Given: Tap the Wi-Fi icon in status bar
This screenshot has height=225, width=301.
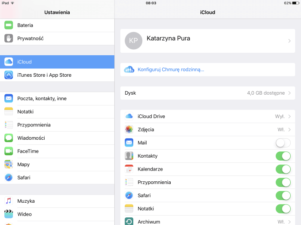Looking at the screenshot, I should [12, 3].
